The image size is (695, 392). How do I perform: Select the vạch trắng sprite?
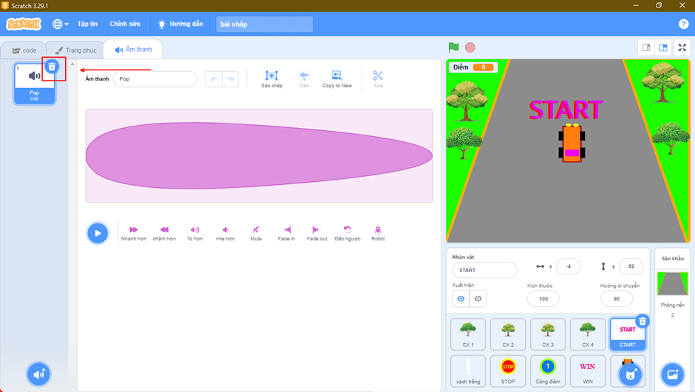point(468,371)
